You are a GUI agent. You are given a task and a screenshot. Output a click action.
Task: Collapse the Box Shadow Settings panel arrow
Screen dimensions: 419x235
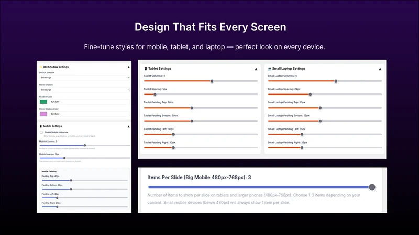[x=128, y=67]
